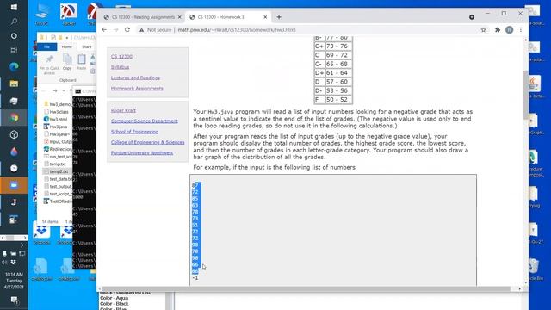Open the action center notifications
551x310 pixels.
pos(14,300)
